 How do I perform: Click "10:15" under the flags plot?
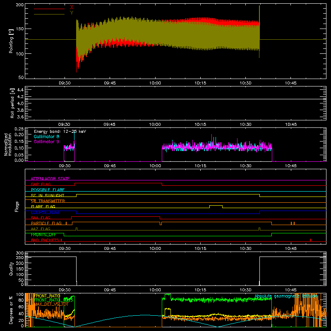pos(200,249)
